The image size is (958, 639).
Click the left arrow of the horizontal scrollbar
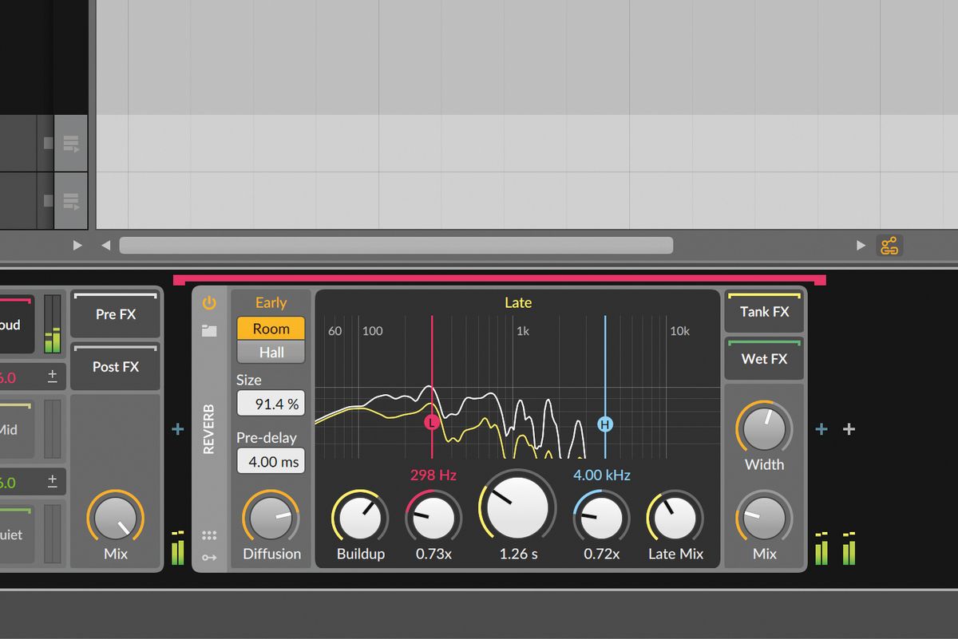coord(105,245)
